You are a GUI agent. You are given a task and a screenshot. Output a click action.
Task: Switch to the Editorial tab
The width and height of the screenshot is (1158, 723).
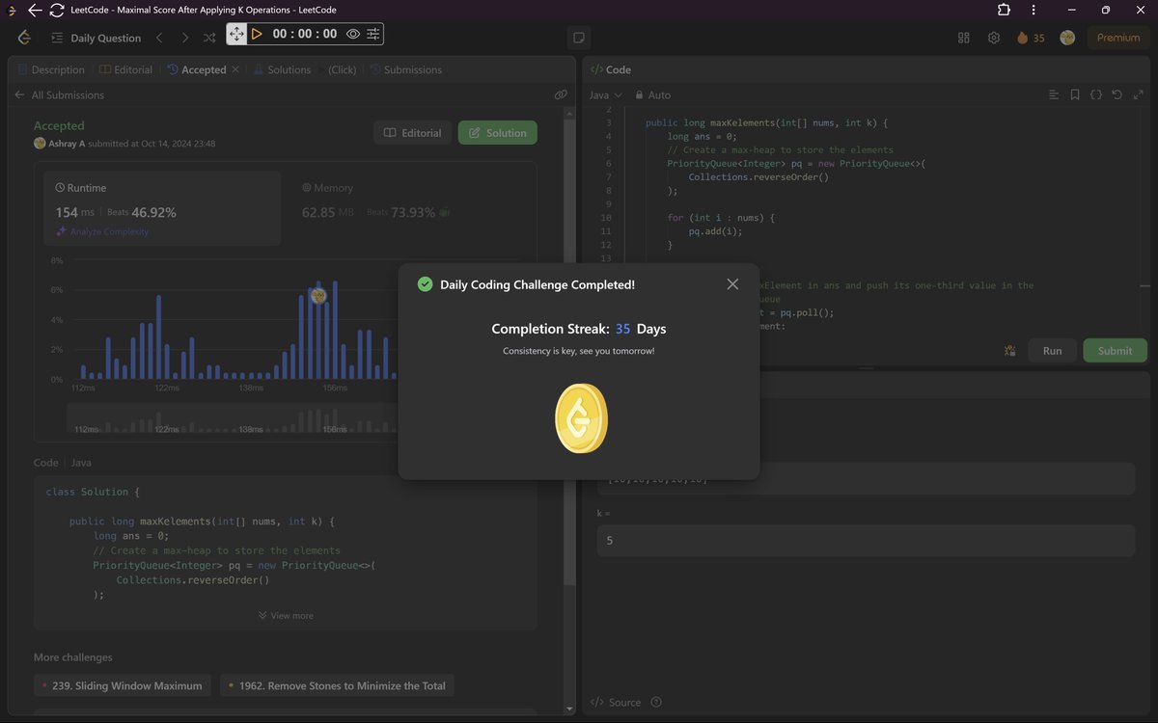pyautogui.click(x=125, y=69)
